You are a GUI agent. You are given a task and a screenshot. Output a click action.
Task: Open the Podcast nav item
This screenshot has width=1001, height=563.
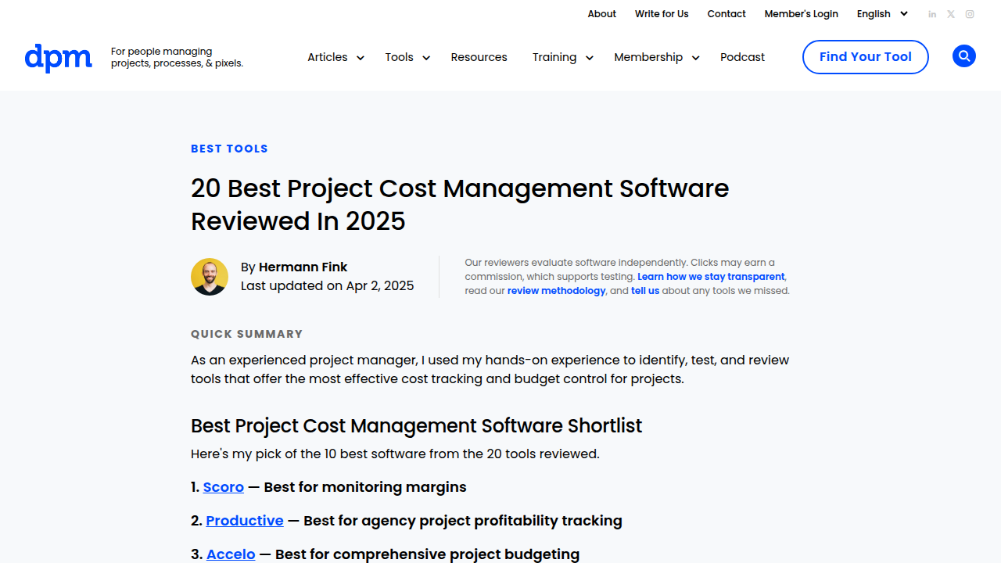742,57
